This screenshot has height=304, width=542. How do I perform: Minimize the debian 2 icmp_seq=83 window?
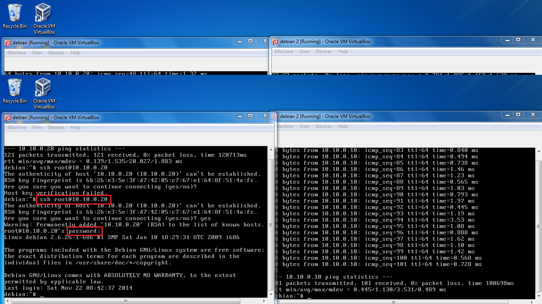pos(506,114)
